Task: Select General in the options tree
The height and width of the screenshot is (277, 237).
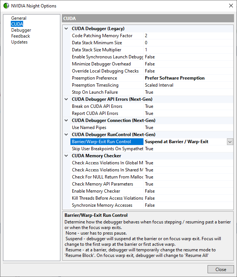Action: 19,18
